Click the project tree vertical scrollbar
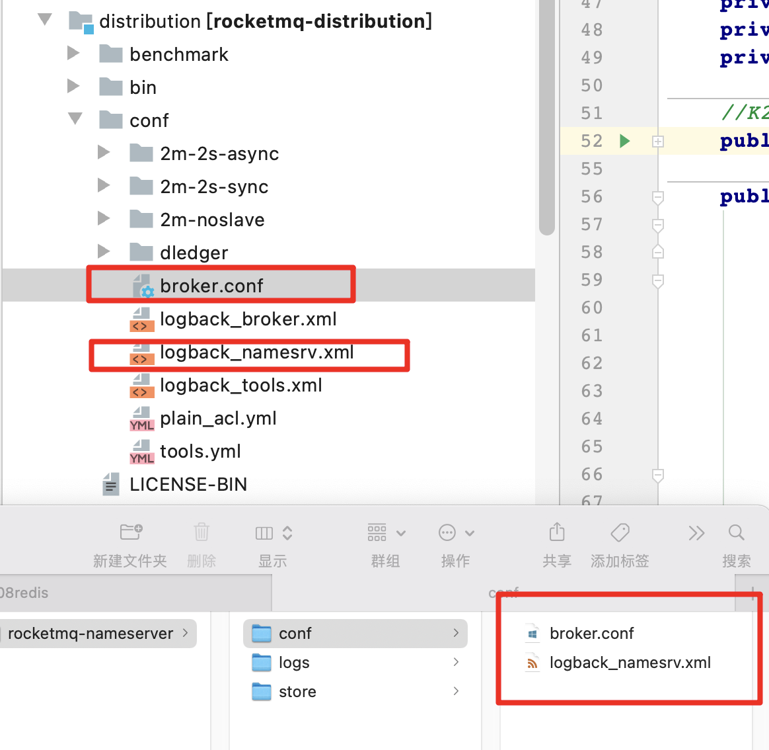 point(546,118)
